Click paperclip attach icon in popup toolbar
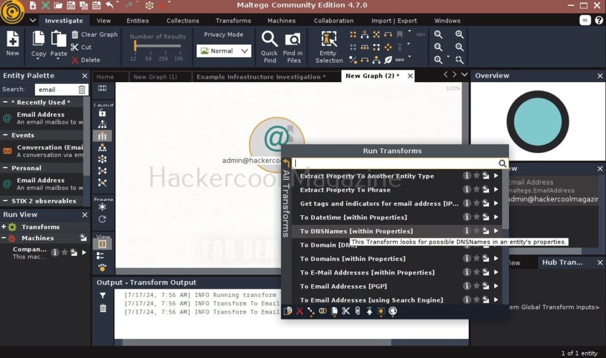The height and width of the screenshot is (358, 606). tap(357, 311)
